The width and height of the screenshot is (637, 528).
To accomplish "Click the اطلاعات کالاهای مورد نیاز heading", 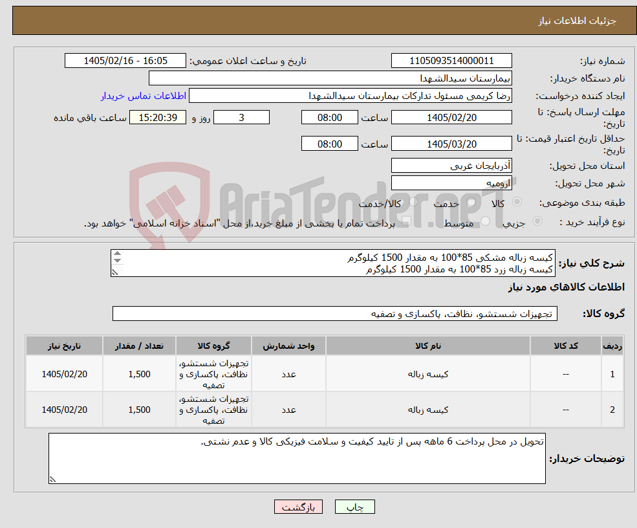I will click(566, 287).
